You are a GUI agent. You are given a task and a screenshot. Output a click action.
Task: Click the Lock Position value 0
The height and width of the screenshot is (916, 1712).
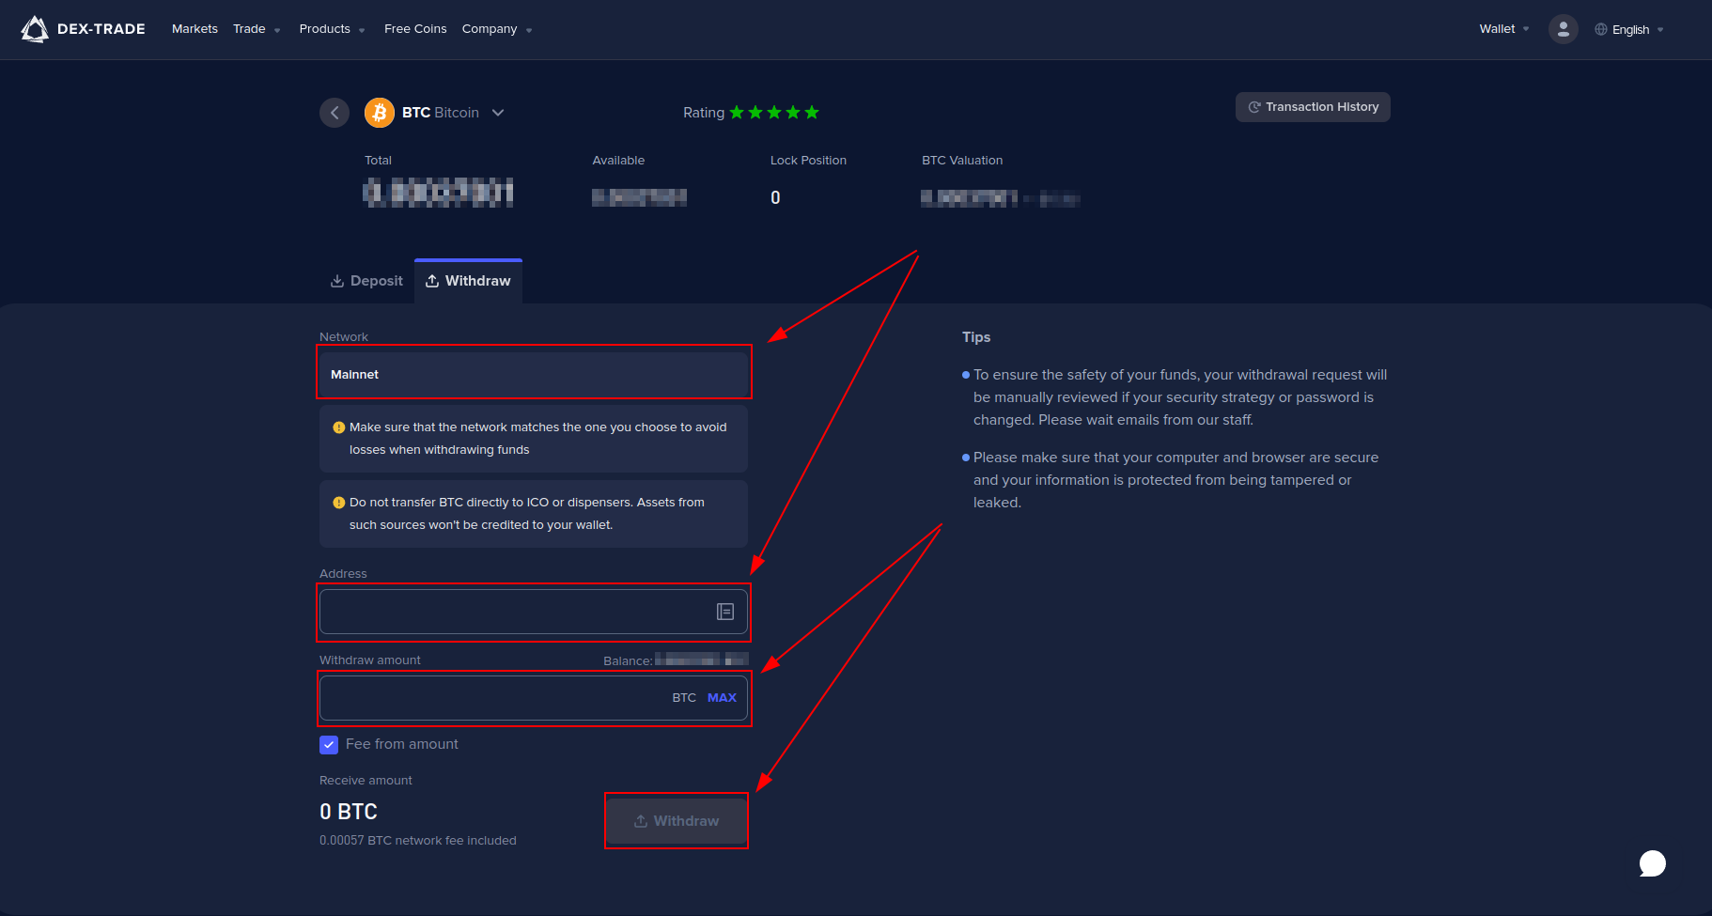tap(775, 197)
